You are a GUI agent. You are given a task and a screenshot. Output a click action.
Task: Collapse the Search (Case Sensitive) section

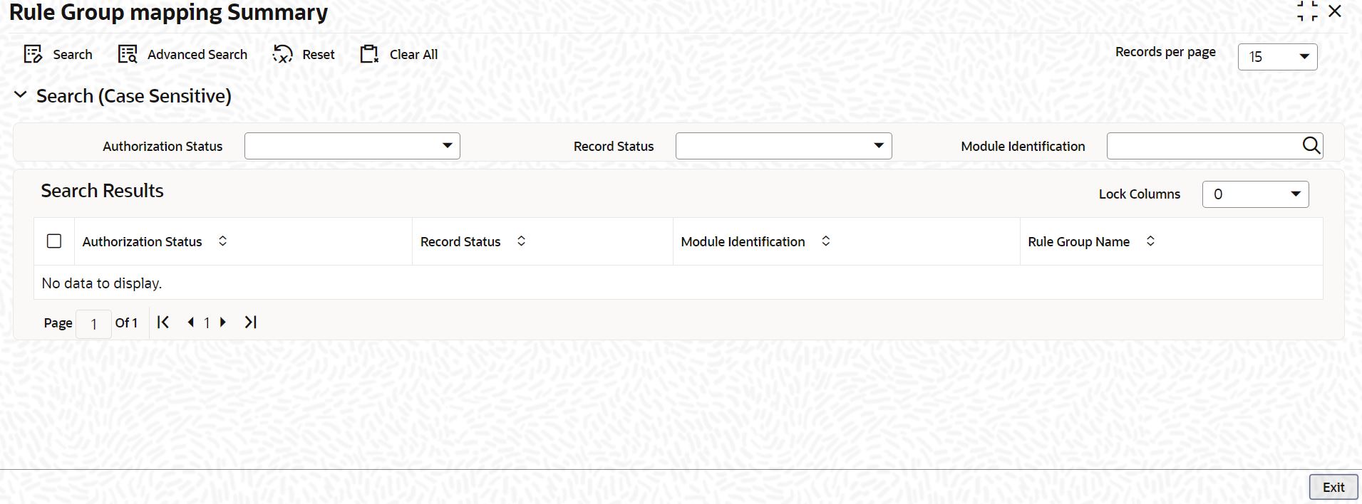click(21, 95)
